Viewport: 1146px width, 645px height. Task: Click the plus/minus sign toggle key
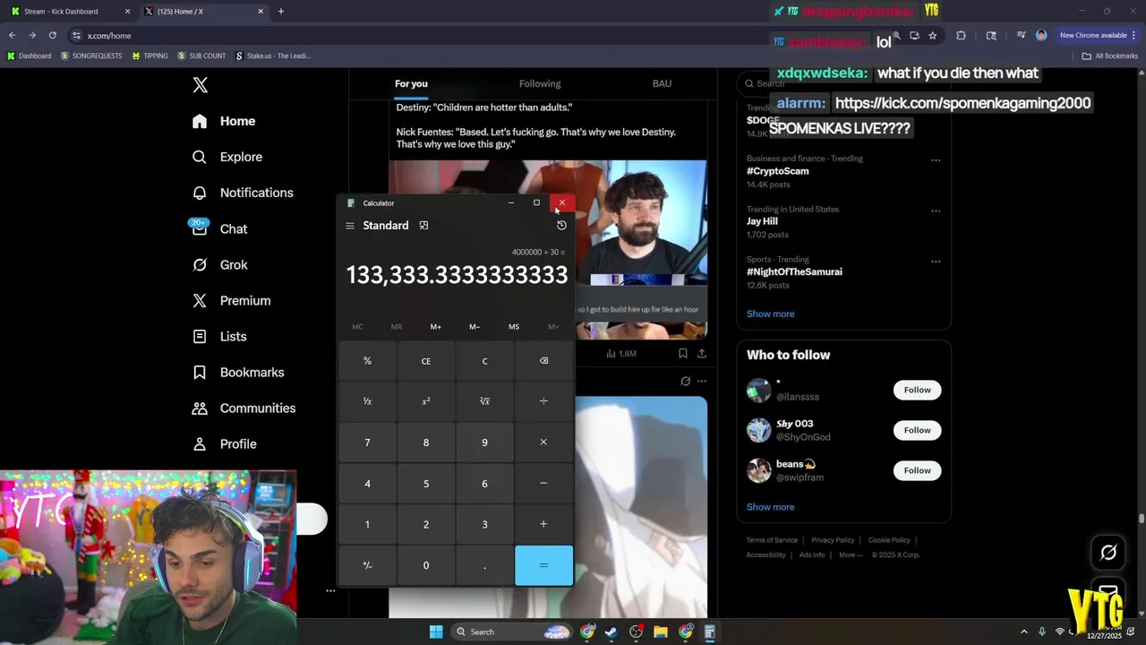[x=367, y=565]
